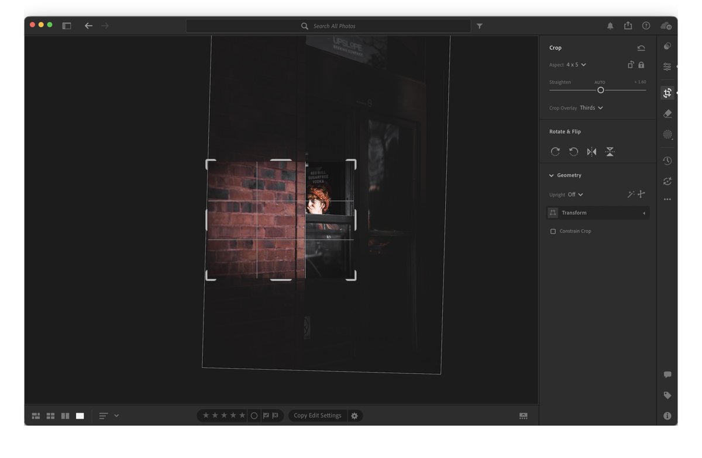Switch to square grid view

(50, 416)
